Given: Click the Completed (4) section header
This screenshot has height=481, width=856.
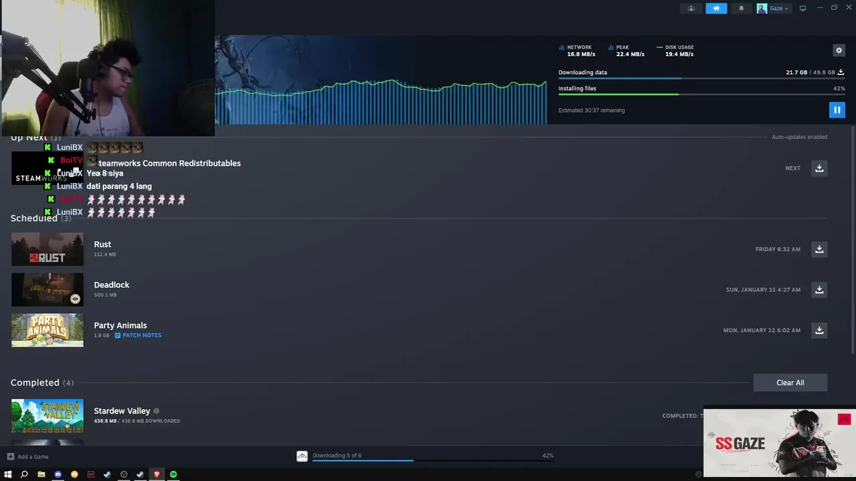Looking at the screenshot, I should tap(42, 383).
